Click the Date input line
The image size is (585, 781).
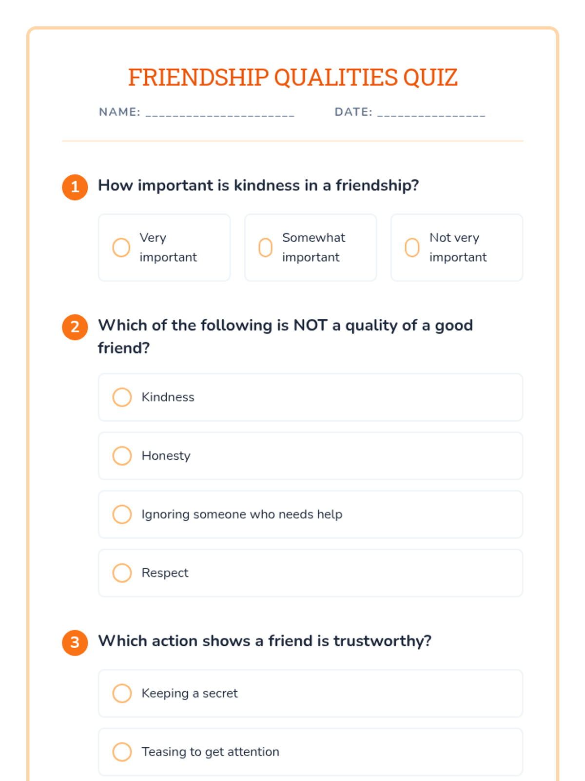tap(431, 113)
